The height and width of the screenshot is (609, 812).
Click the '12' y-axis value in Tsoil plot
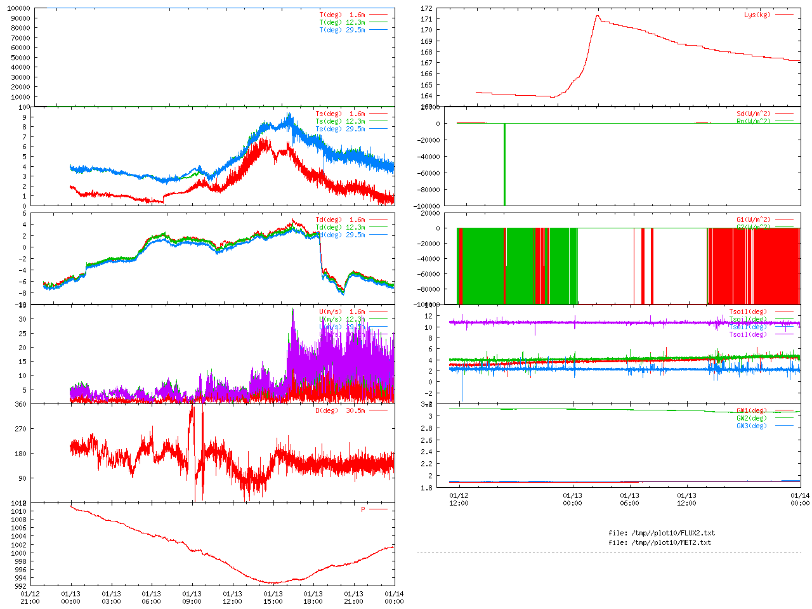coord(429,316)
